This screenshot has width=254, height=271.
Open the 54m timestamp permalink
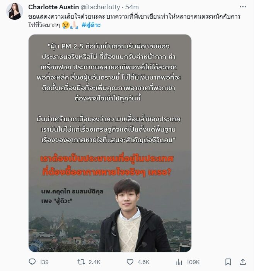[132, 7]
